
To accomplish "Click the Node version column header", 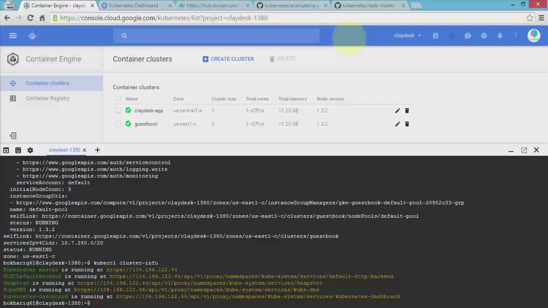I will 330,99.
